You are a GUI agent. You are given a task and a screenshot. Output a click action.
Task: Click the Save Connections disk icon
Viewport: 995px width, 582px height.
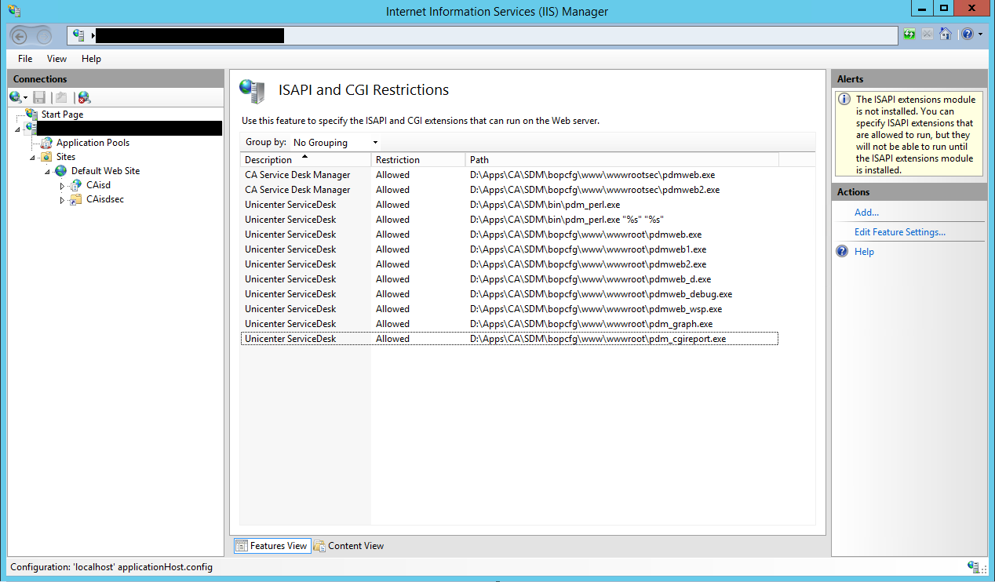39,97
